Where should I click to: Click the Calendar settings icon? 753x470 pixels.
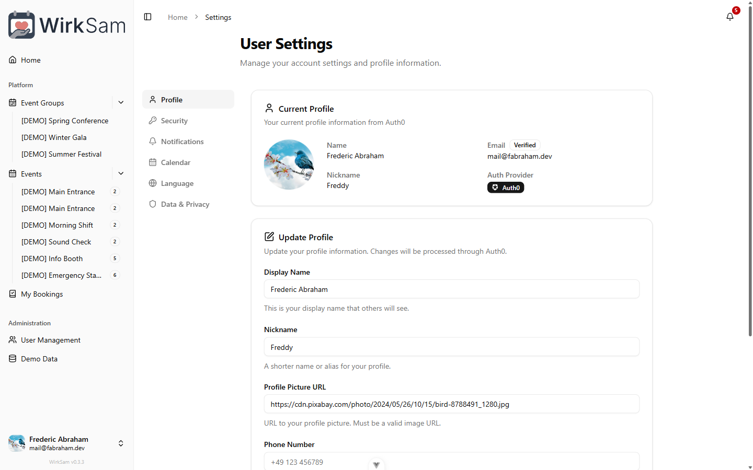click(153, 162)
